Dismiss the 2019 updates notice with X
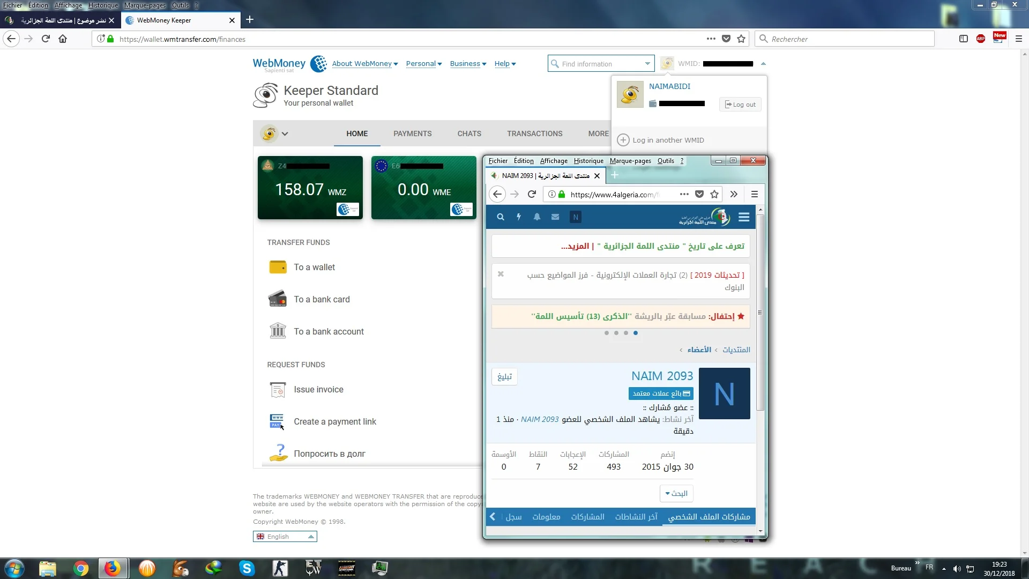 pyautogui.click(x=501, y=274)
